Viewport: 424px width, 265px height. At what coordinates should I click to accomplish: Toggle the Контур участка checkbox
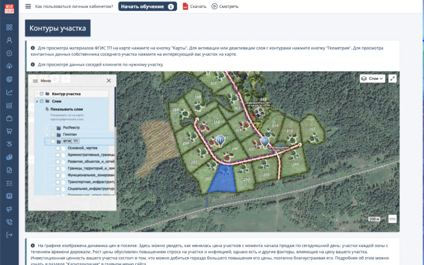[x=40, y=94]
